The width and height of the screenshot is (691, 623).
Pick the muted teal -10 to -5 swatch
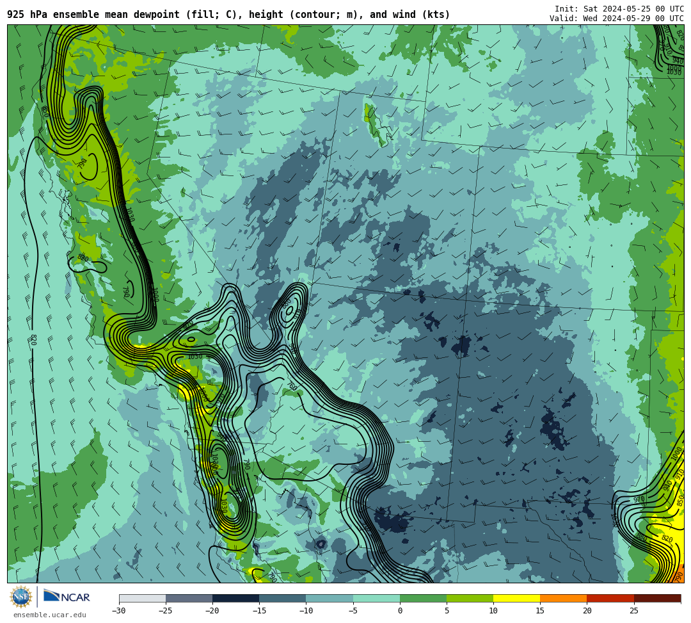tap(330, 598)
